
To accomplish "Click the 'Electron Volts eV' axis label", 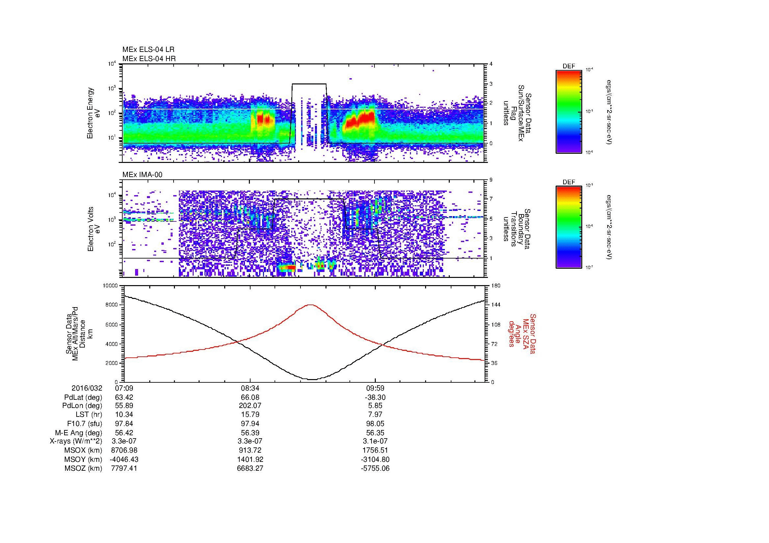I will click(x=94, y=229).
